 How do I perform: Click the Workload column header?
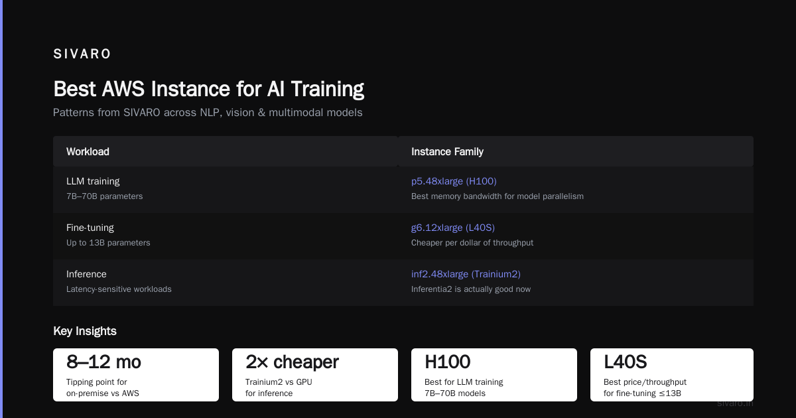point(88,151)
